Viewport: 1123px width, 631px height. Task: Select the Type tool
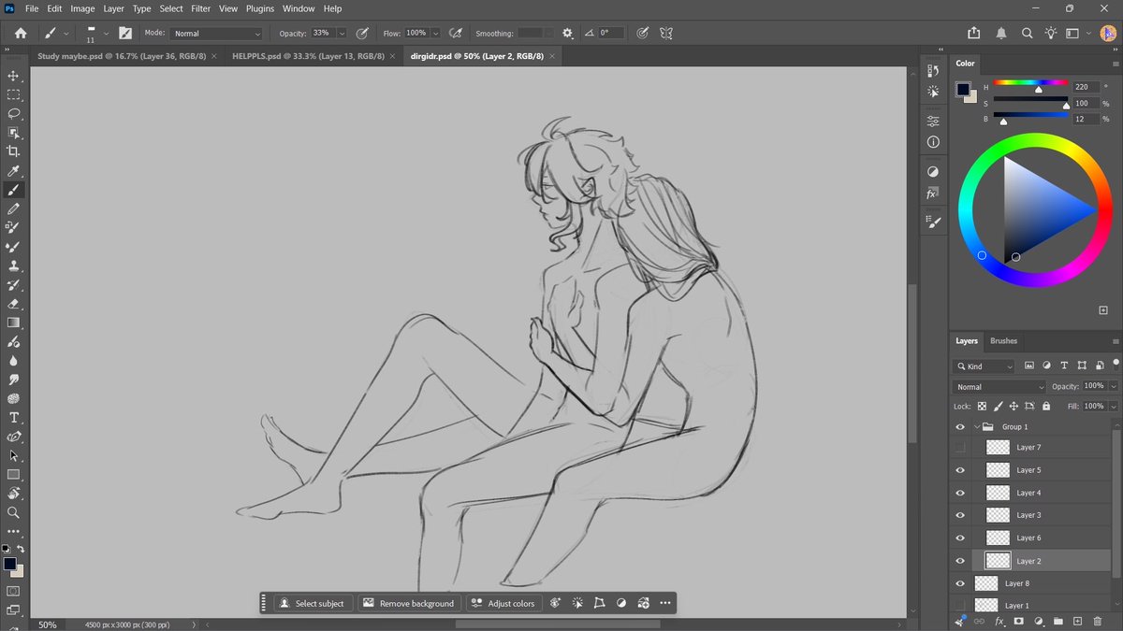coord(13,418)
